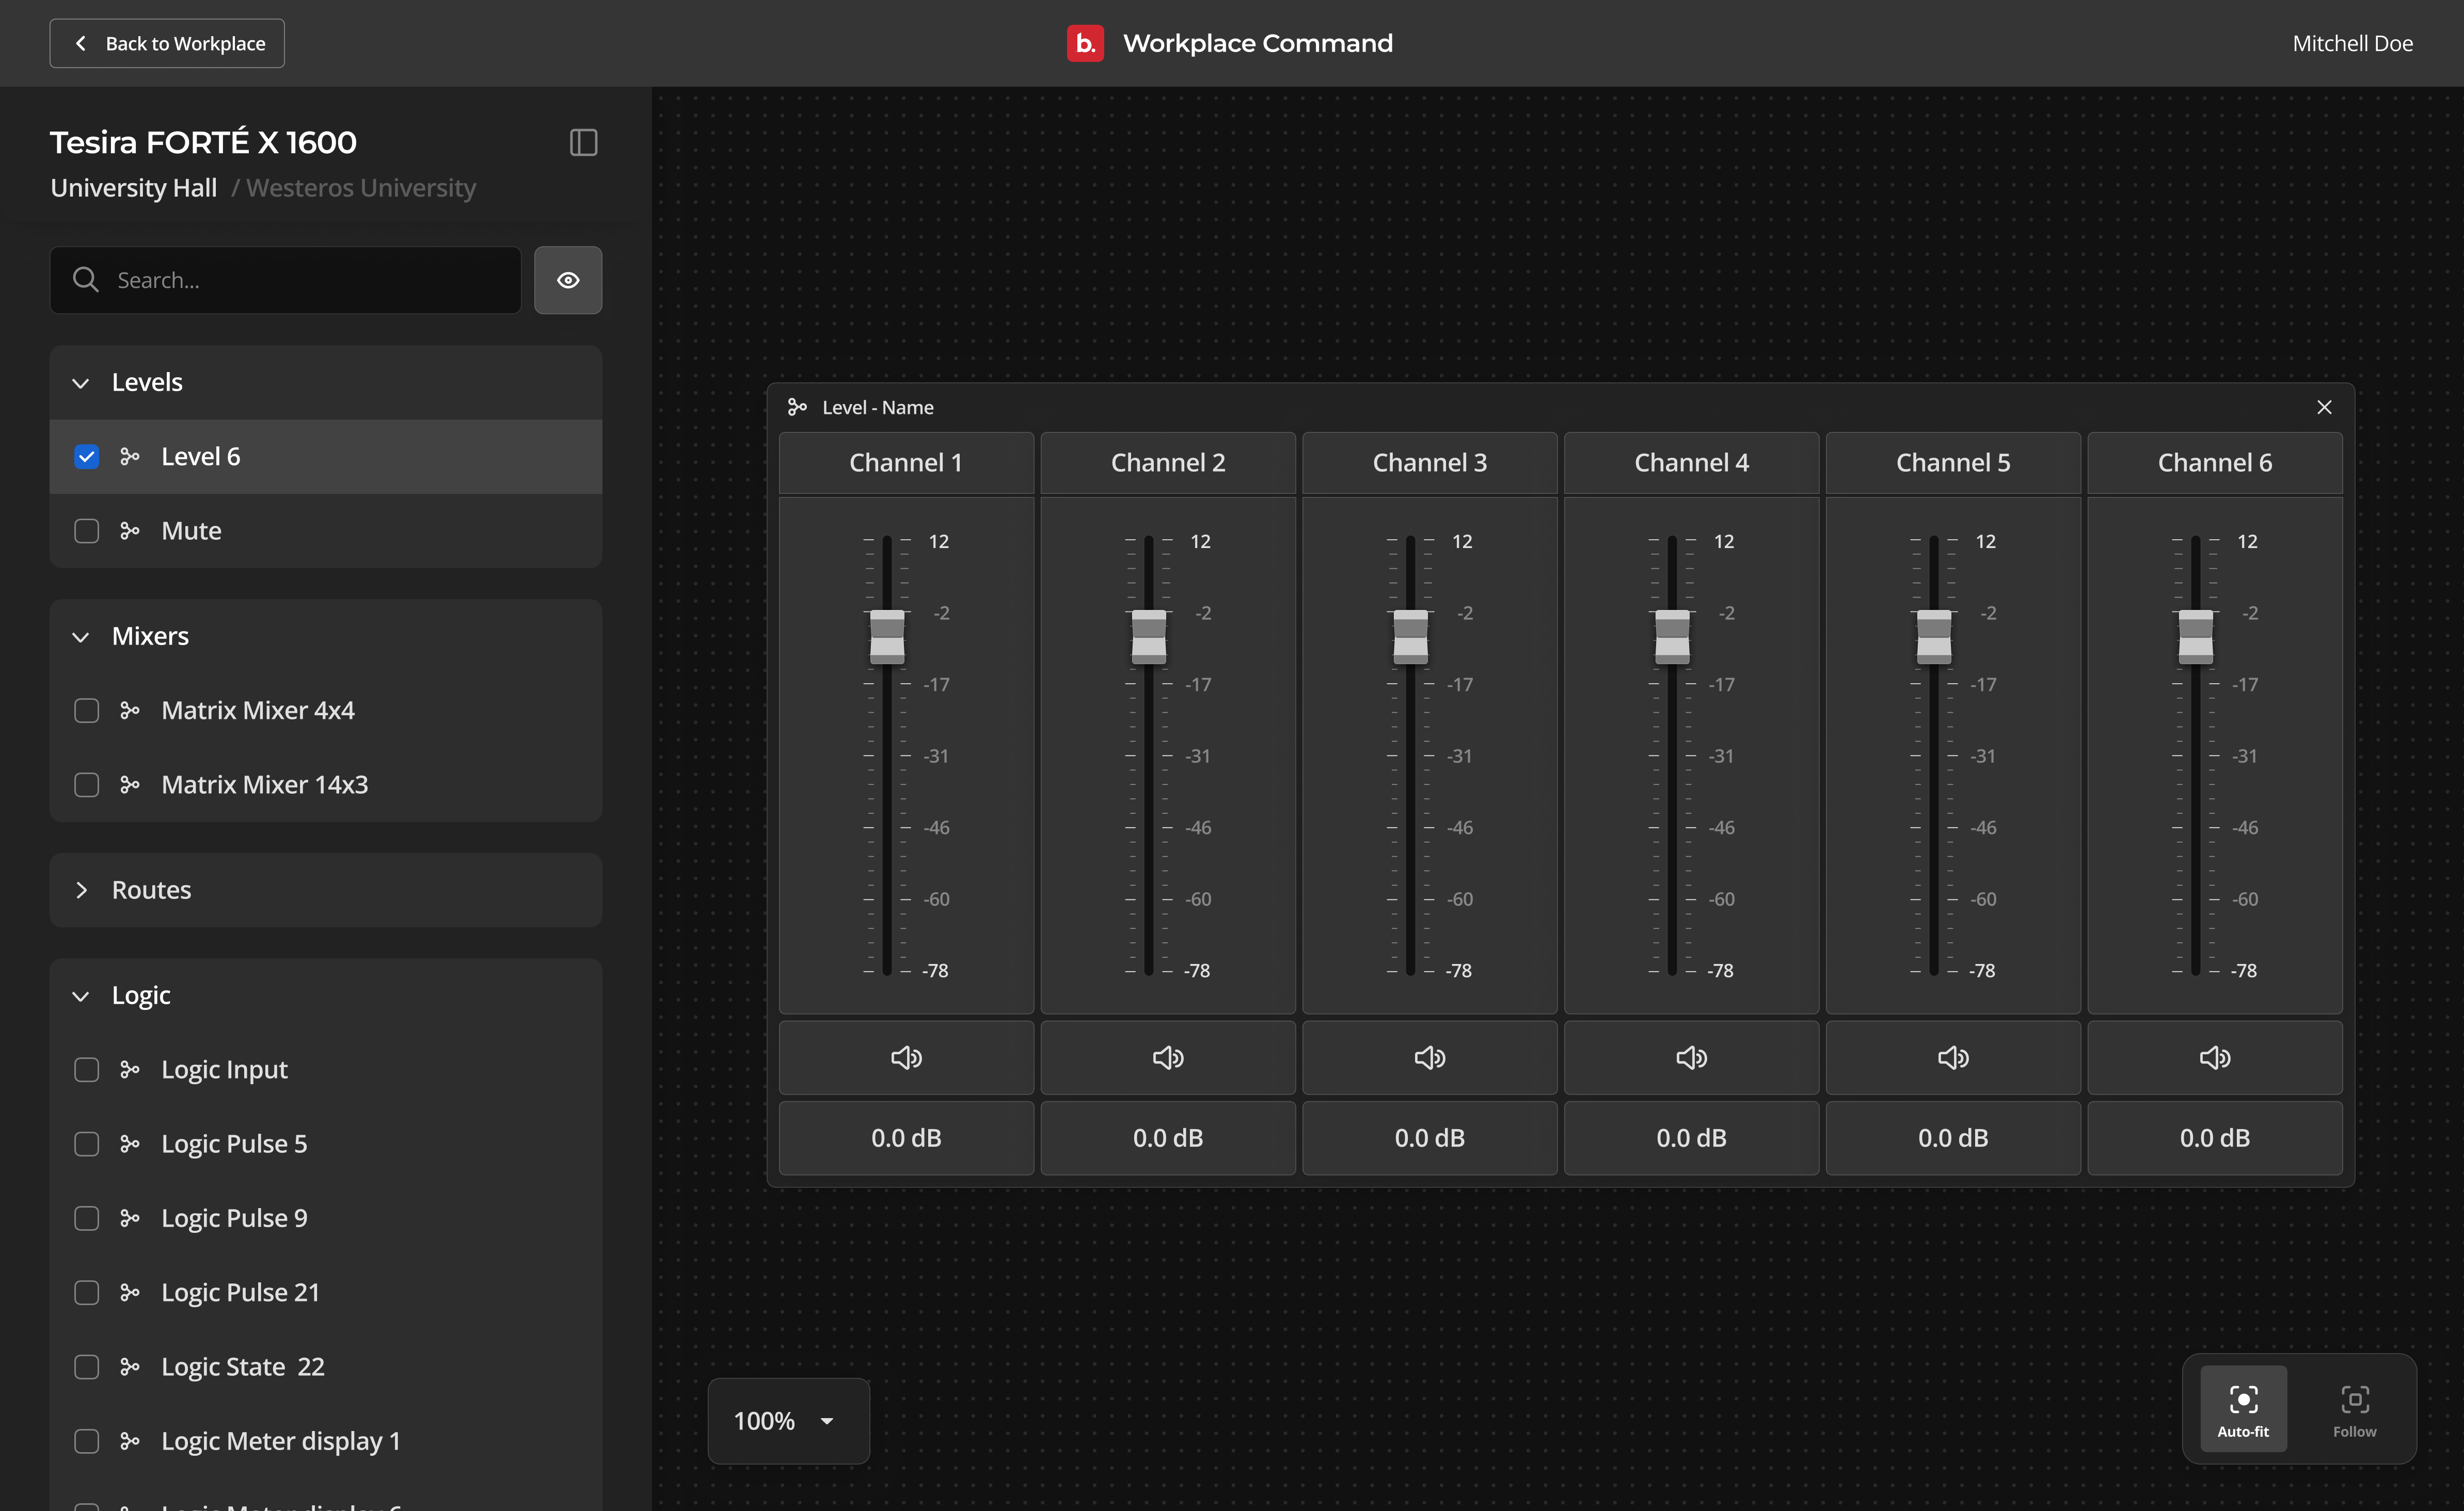Click the Logic Pulse 21 node icon
Viewport: 2464px width, 1511px height.
pos(130,1292)
